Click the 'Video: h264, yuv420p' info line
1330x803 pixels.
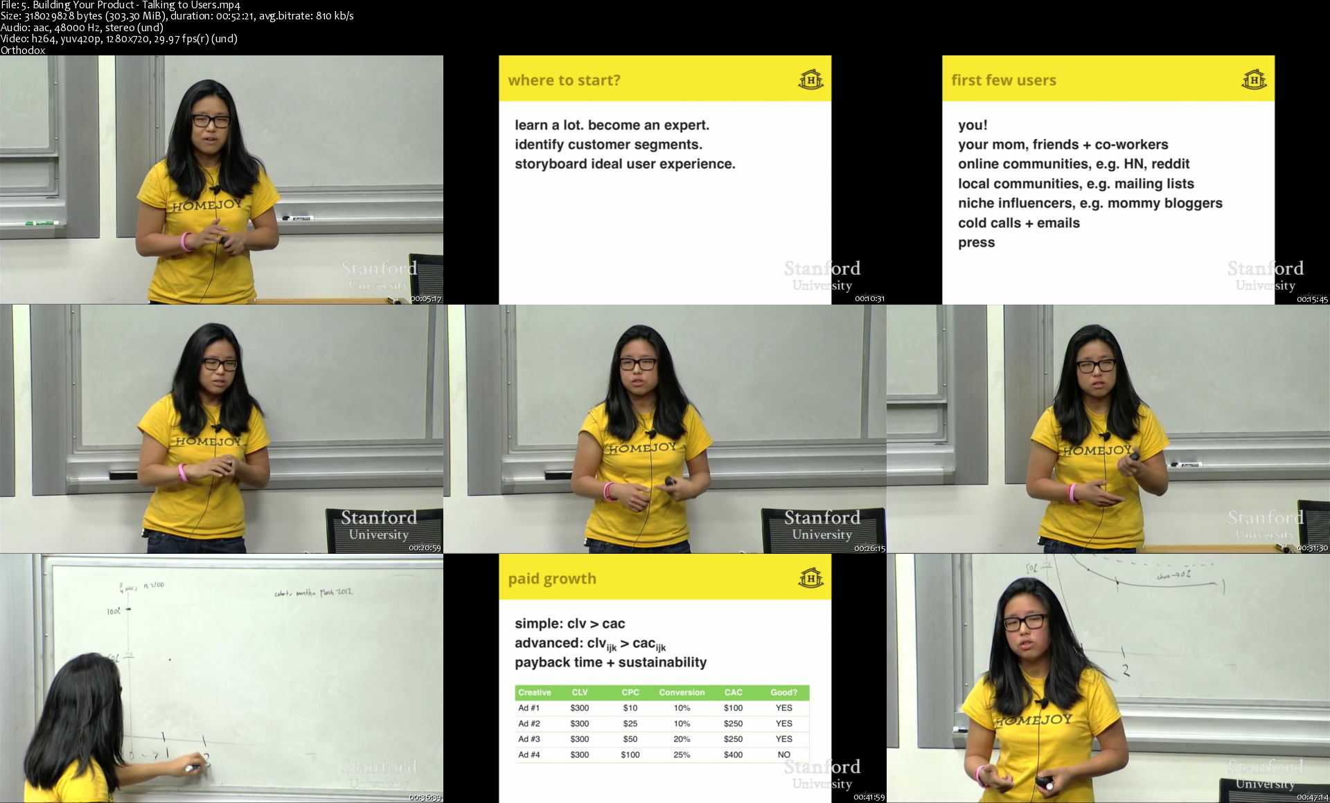(118, 39)
